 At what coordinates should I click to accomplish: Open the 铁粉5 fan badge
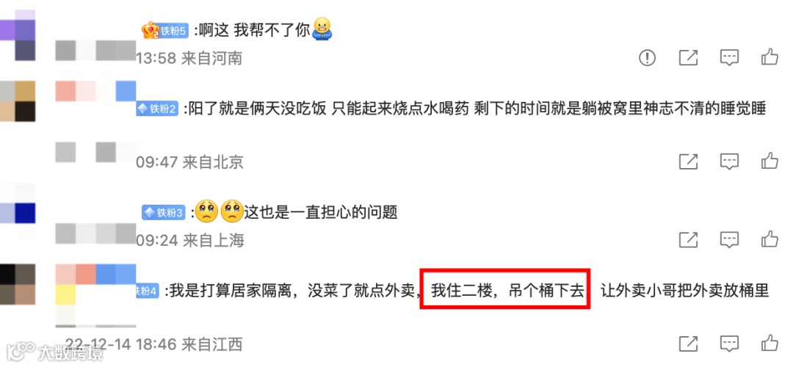click(165, 31)
